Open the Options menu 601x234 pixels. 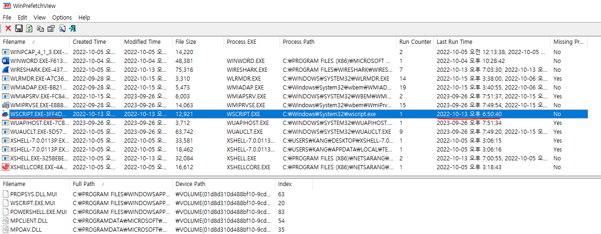tap(62, 17)
